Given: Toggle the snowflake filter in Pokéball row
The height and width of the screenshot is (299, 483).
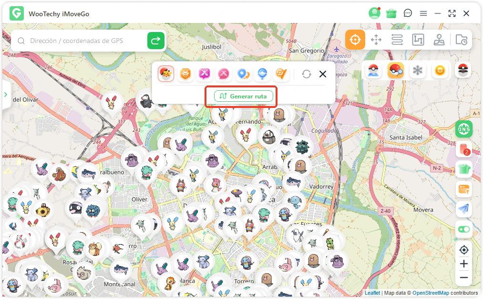Looking at the screenshot, I should point(418,70).
